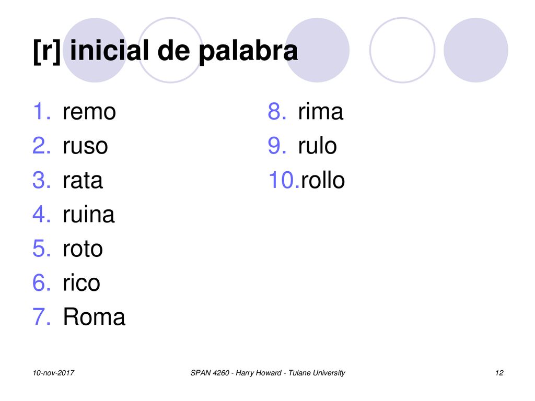
Task: Click slide number 12
Action: coord(499,373)
